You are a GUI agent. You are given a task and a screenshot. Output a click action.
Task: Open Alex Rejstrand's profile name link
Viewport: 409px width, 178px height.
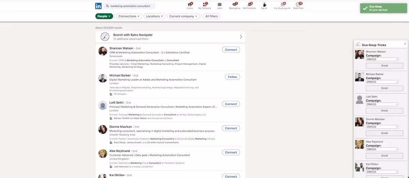click(x=120, y=151)
